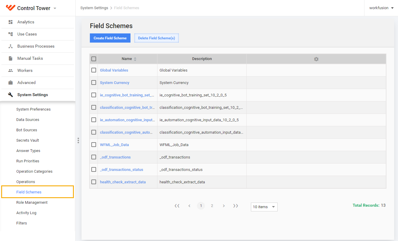
Task: Open the Control Tower dropdown arrow
Action: 55,8
